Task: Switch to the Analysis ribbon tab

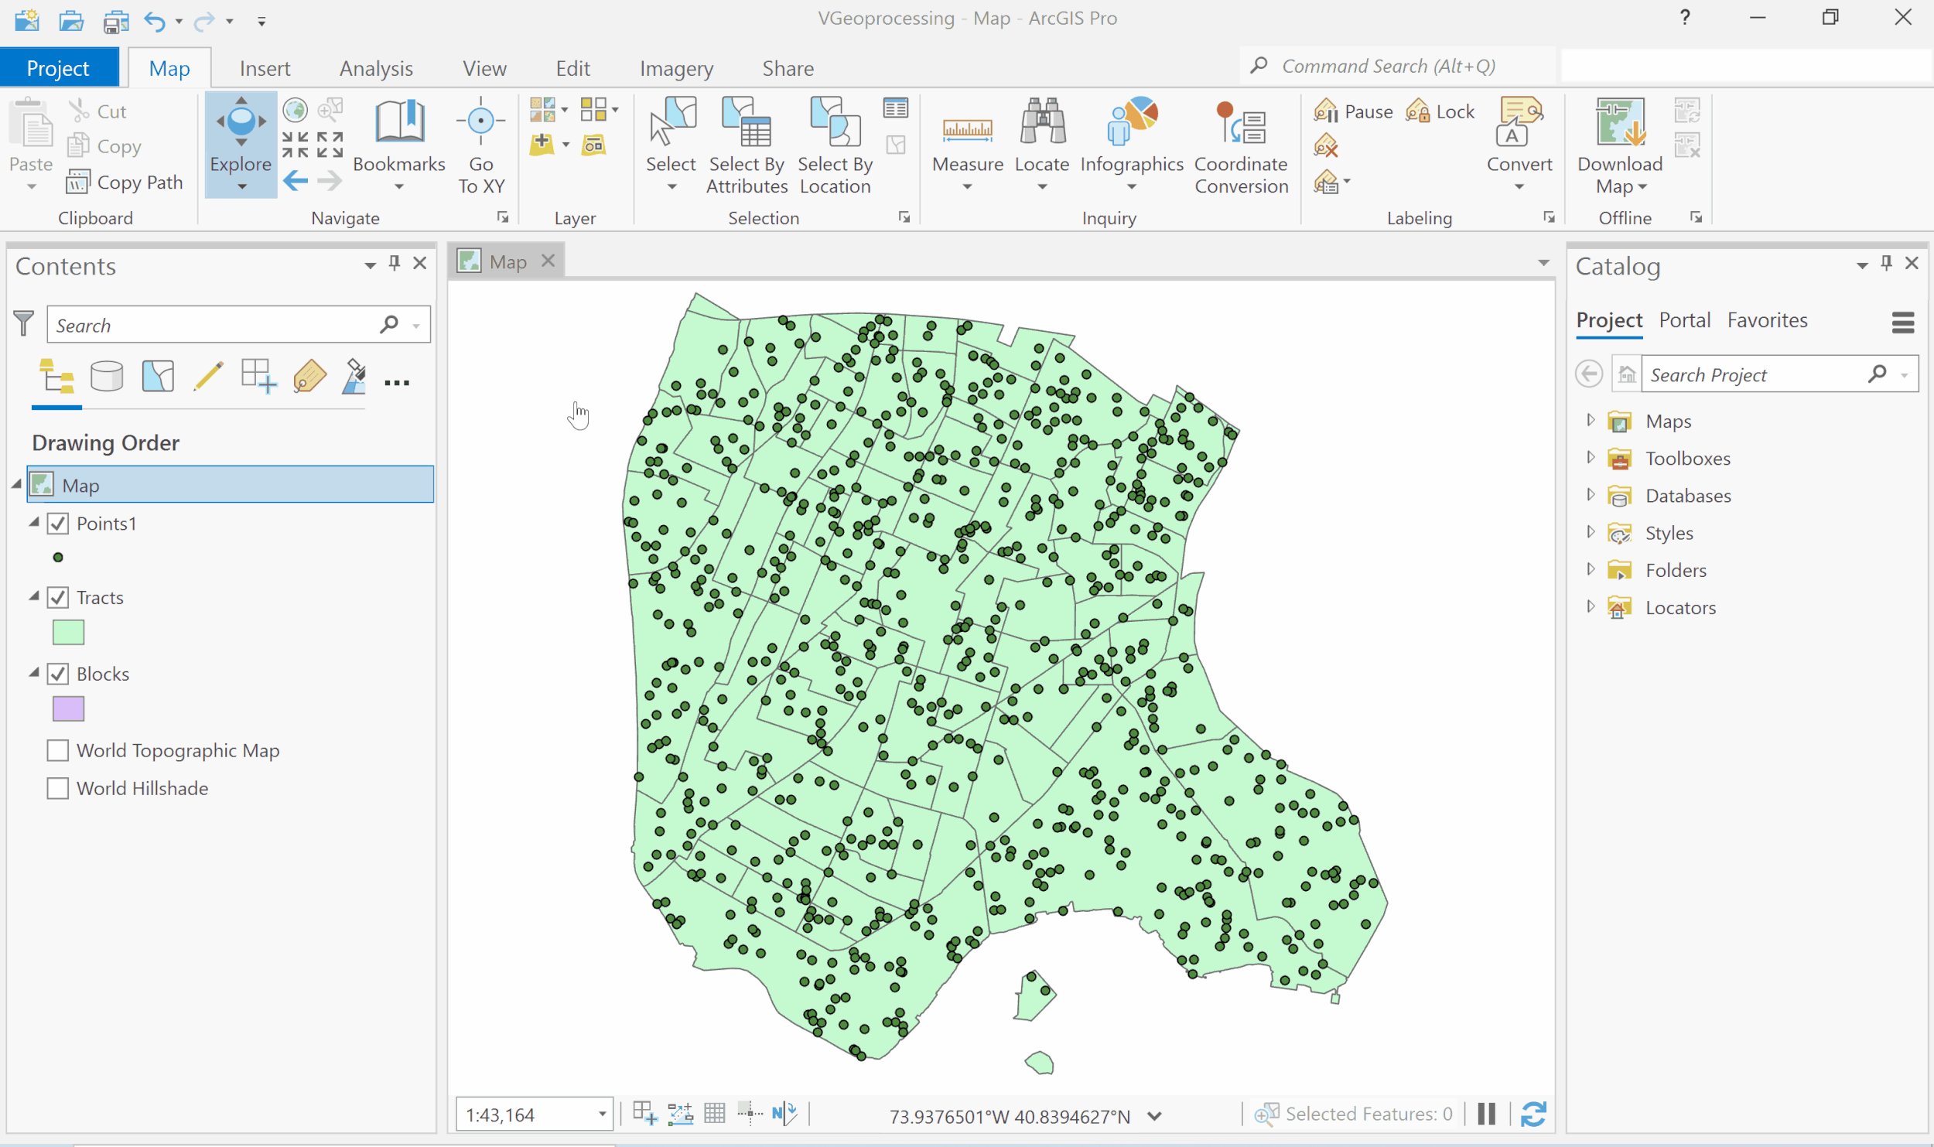Action: point(376,68)
